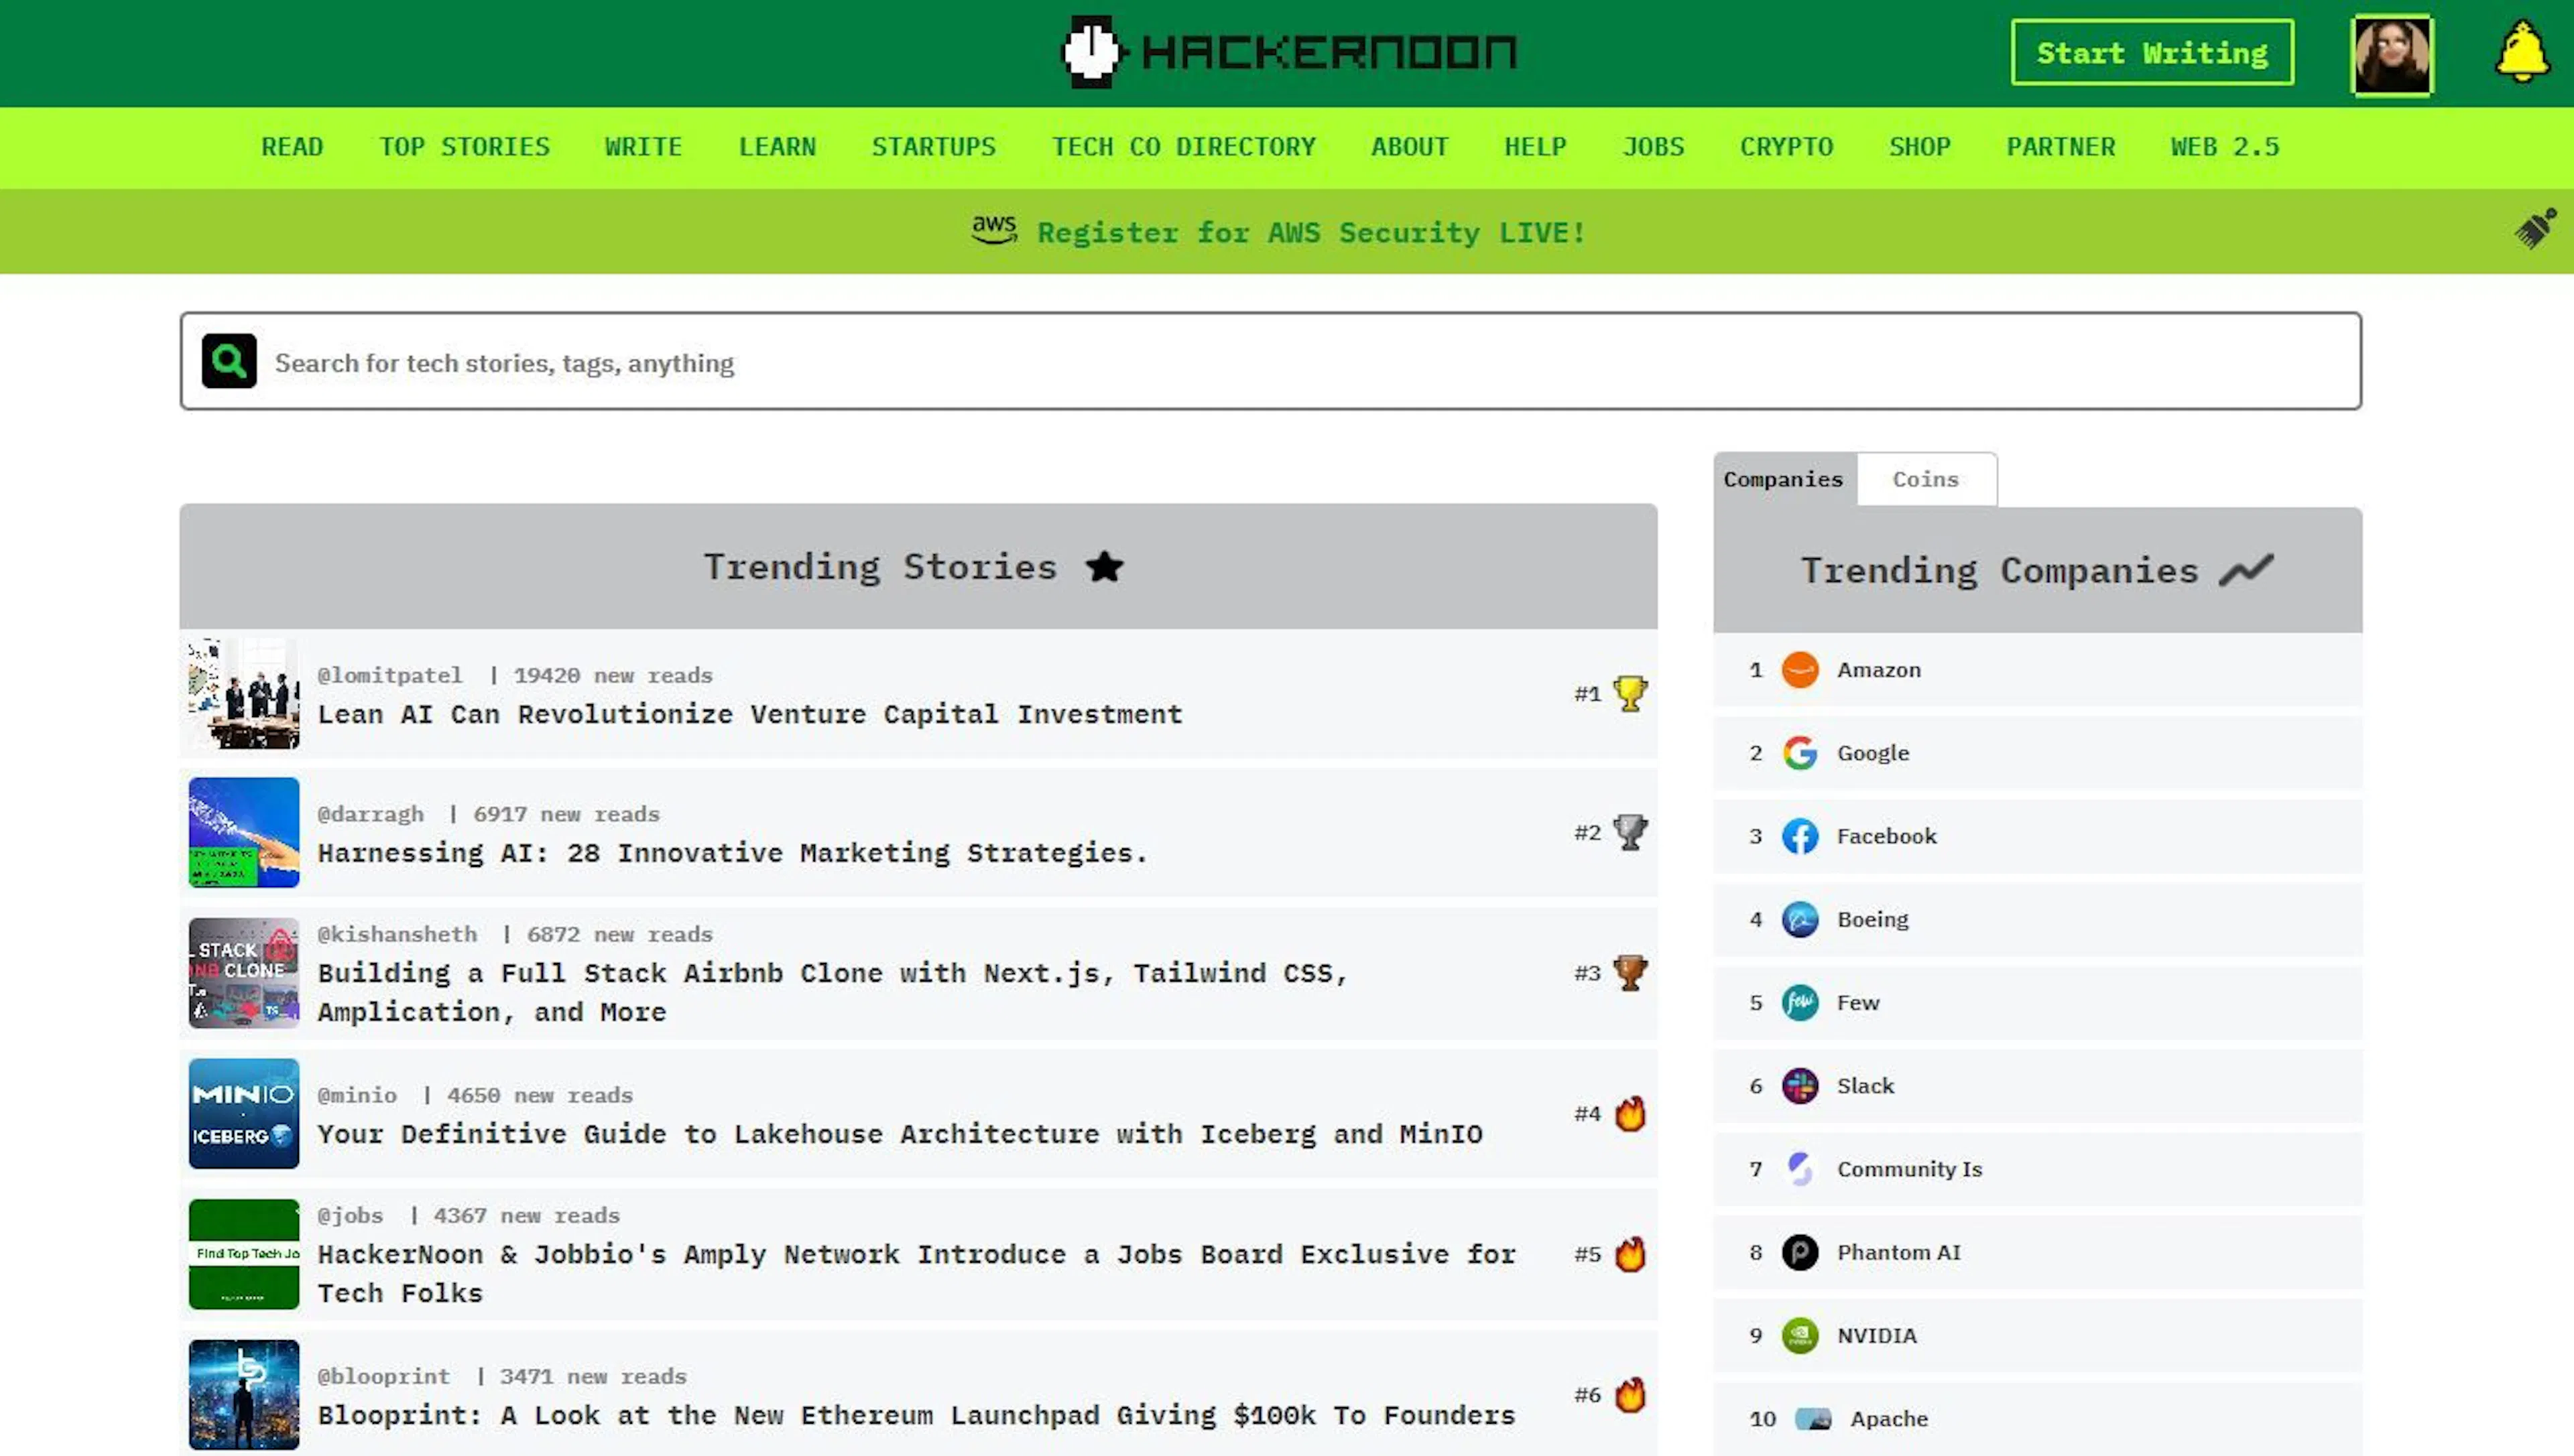This screenshot has width=2574, height=1456.
Task: Open Harnessing AI: 28 Innovative Marketing Strategies
Action: tap(732, 852)
